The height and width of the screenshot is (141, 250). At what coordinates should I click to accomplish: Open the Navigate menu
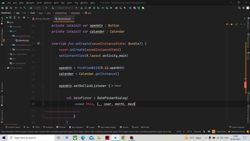(x=30, y=3)
